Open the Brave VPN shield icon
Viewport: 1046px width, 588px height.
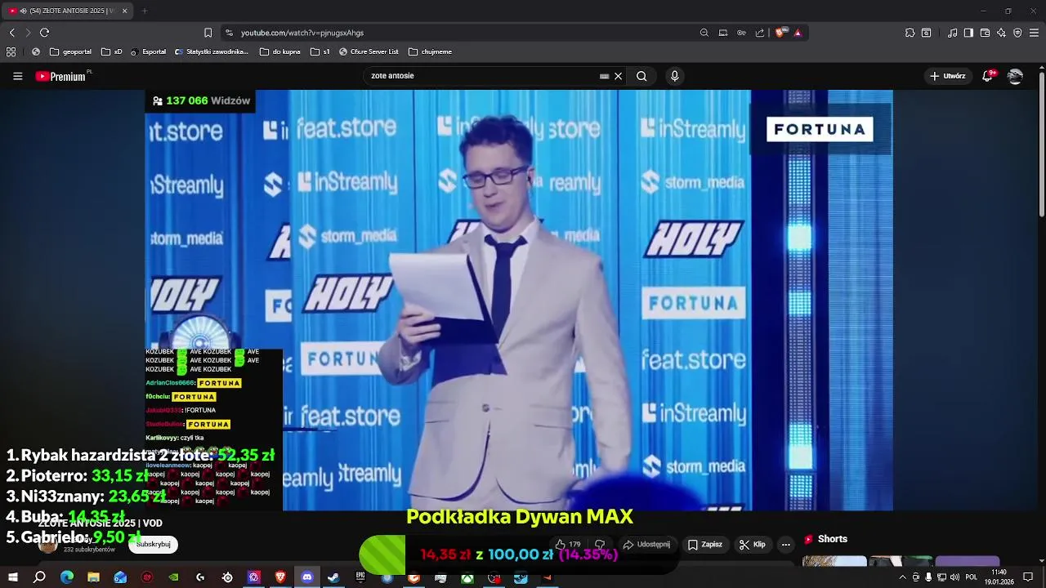(x=1017, y=33)
